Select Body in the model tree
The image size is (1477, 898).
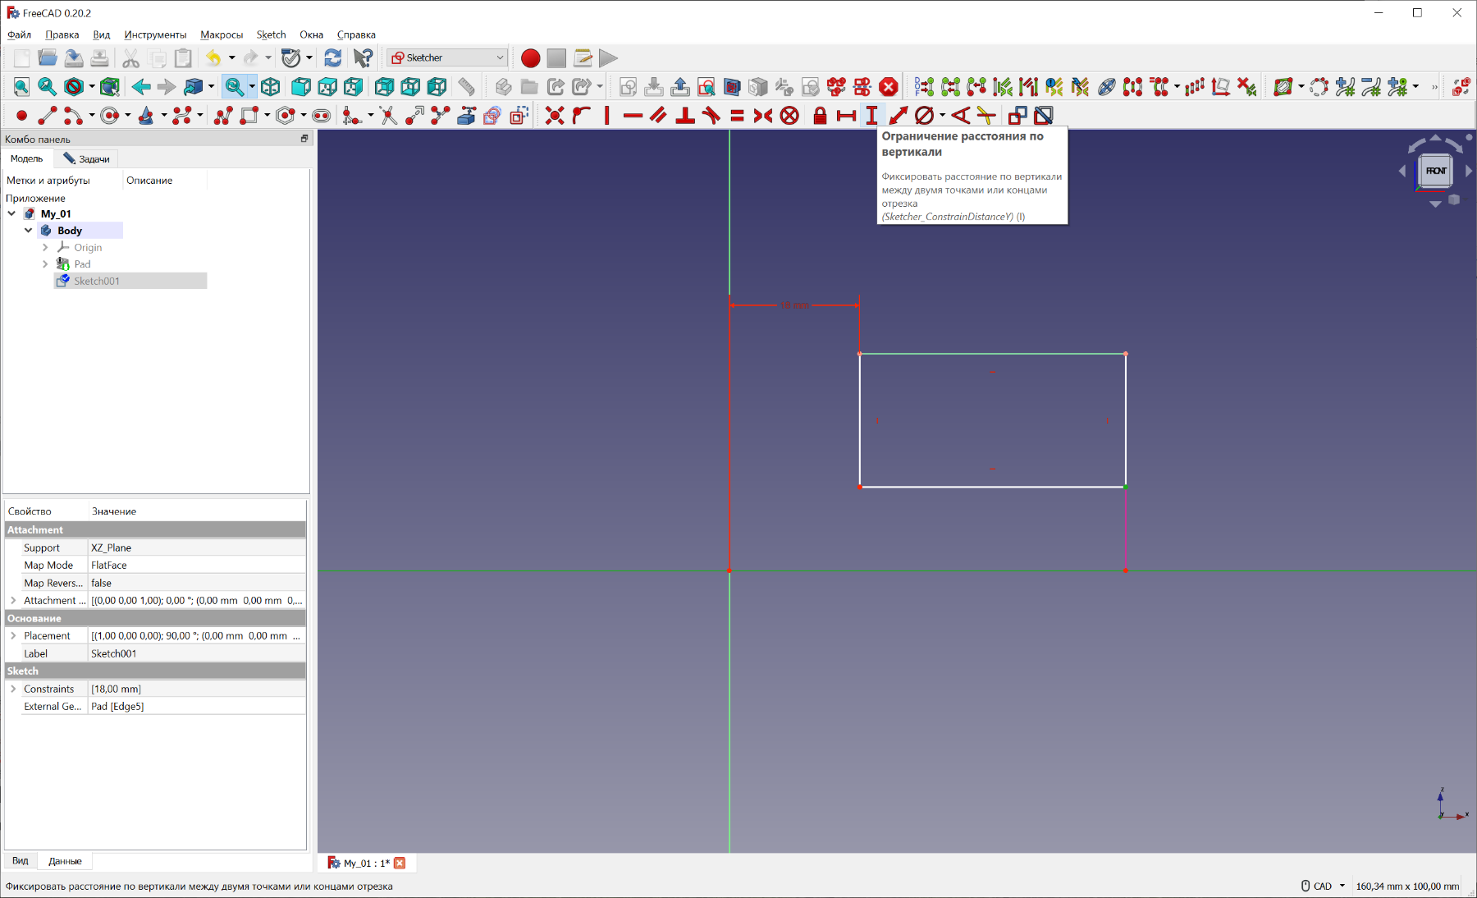70,231
